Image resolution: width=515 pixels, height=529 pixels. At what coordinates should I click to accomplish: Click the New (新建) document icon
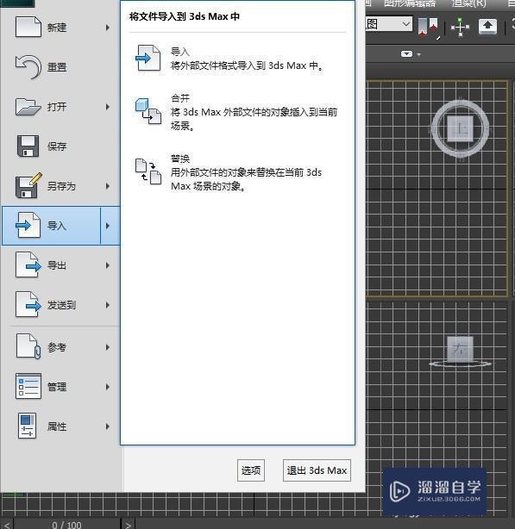[28, 27]
